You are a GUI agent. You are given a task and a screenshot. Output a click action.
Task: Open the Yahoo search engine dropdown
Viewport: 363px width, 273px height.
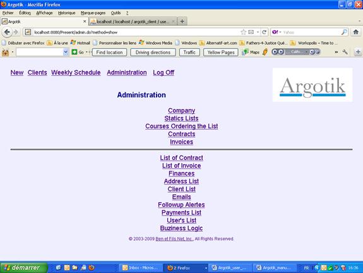tap(277, 32)
